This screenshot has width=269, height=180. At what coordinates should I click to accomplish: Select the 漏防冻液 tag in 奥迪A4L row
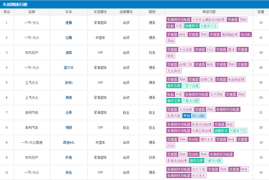pos(207,139)
